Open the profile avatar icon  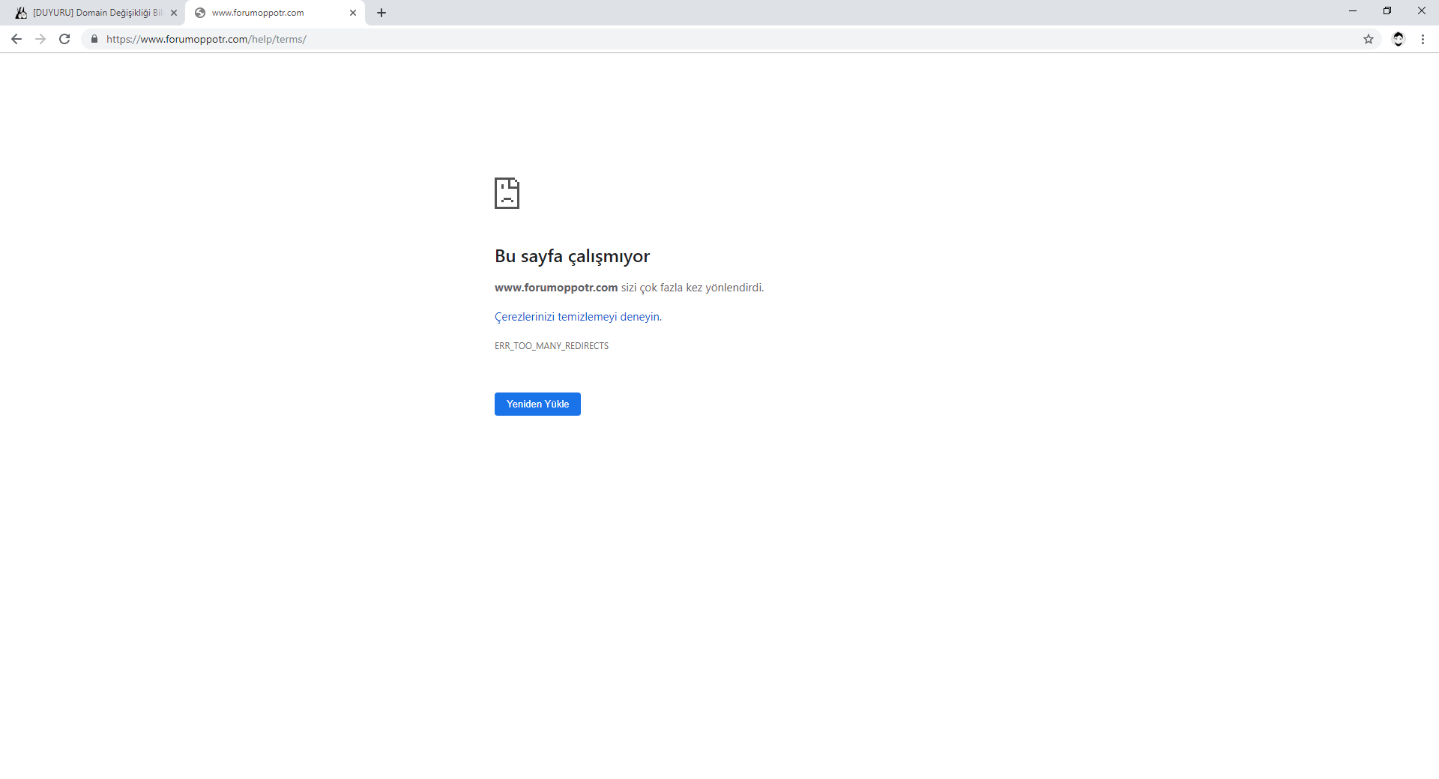point(1398,39)
